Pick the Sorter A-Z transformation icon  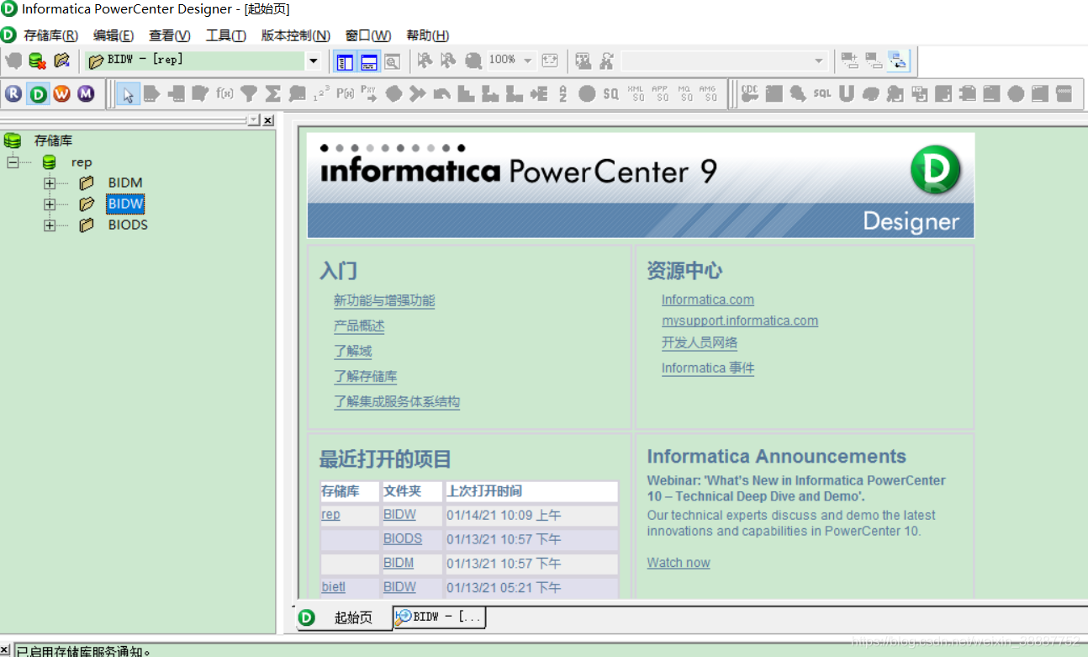pos(562,93)
